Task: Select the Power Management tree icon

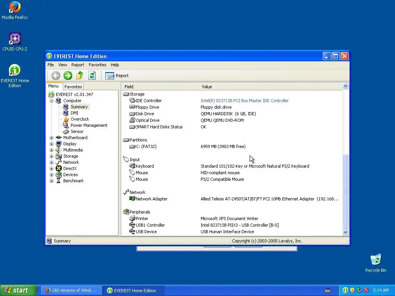Action: (x=66, y=125)
